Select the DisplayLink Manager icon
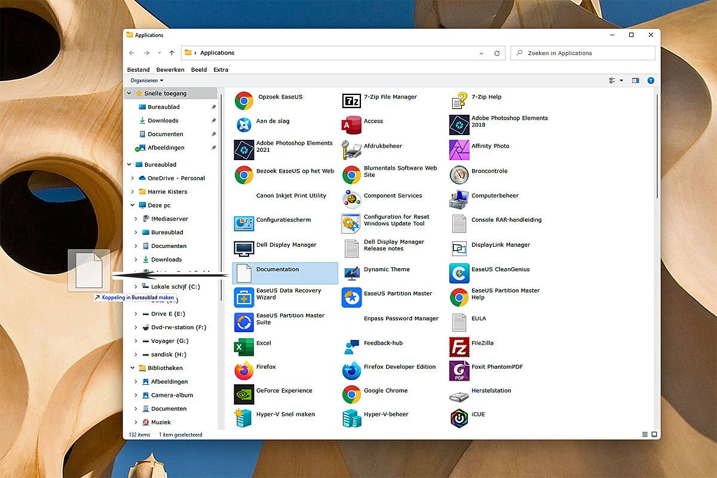717x478 pixels. (x=459, y=249)
